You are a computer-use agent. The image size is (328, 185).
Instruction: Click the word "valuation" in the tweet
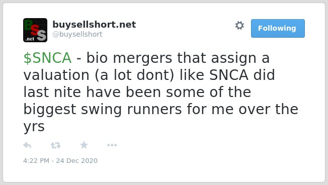tap(56, 75)
